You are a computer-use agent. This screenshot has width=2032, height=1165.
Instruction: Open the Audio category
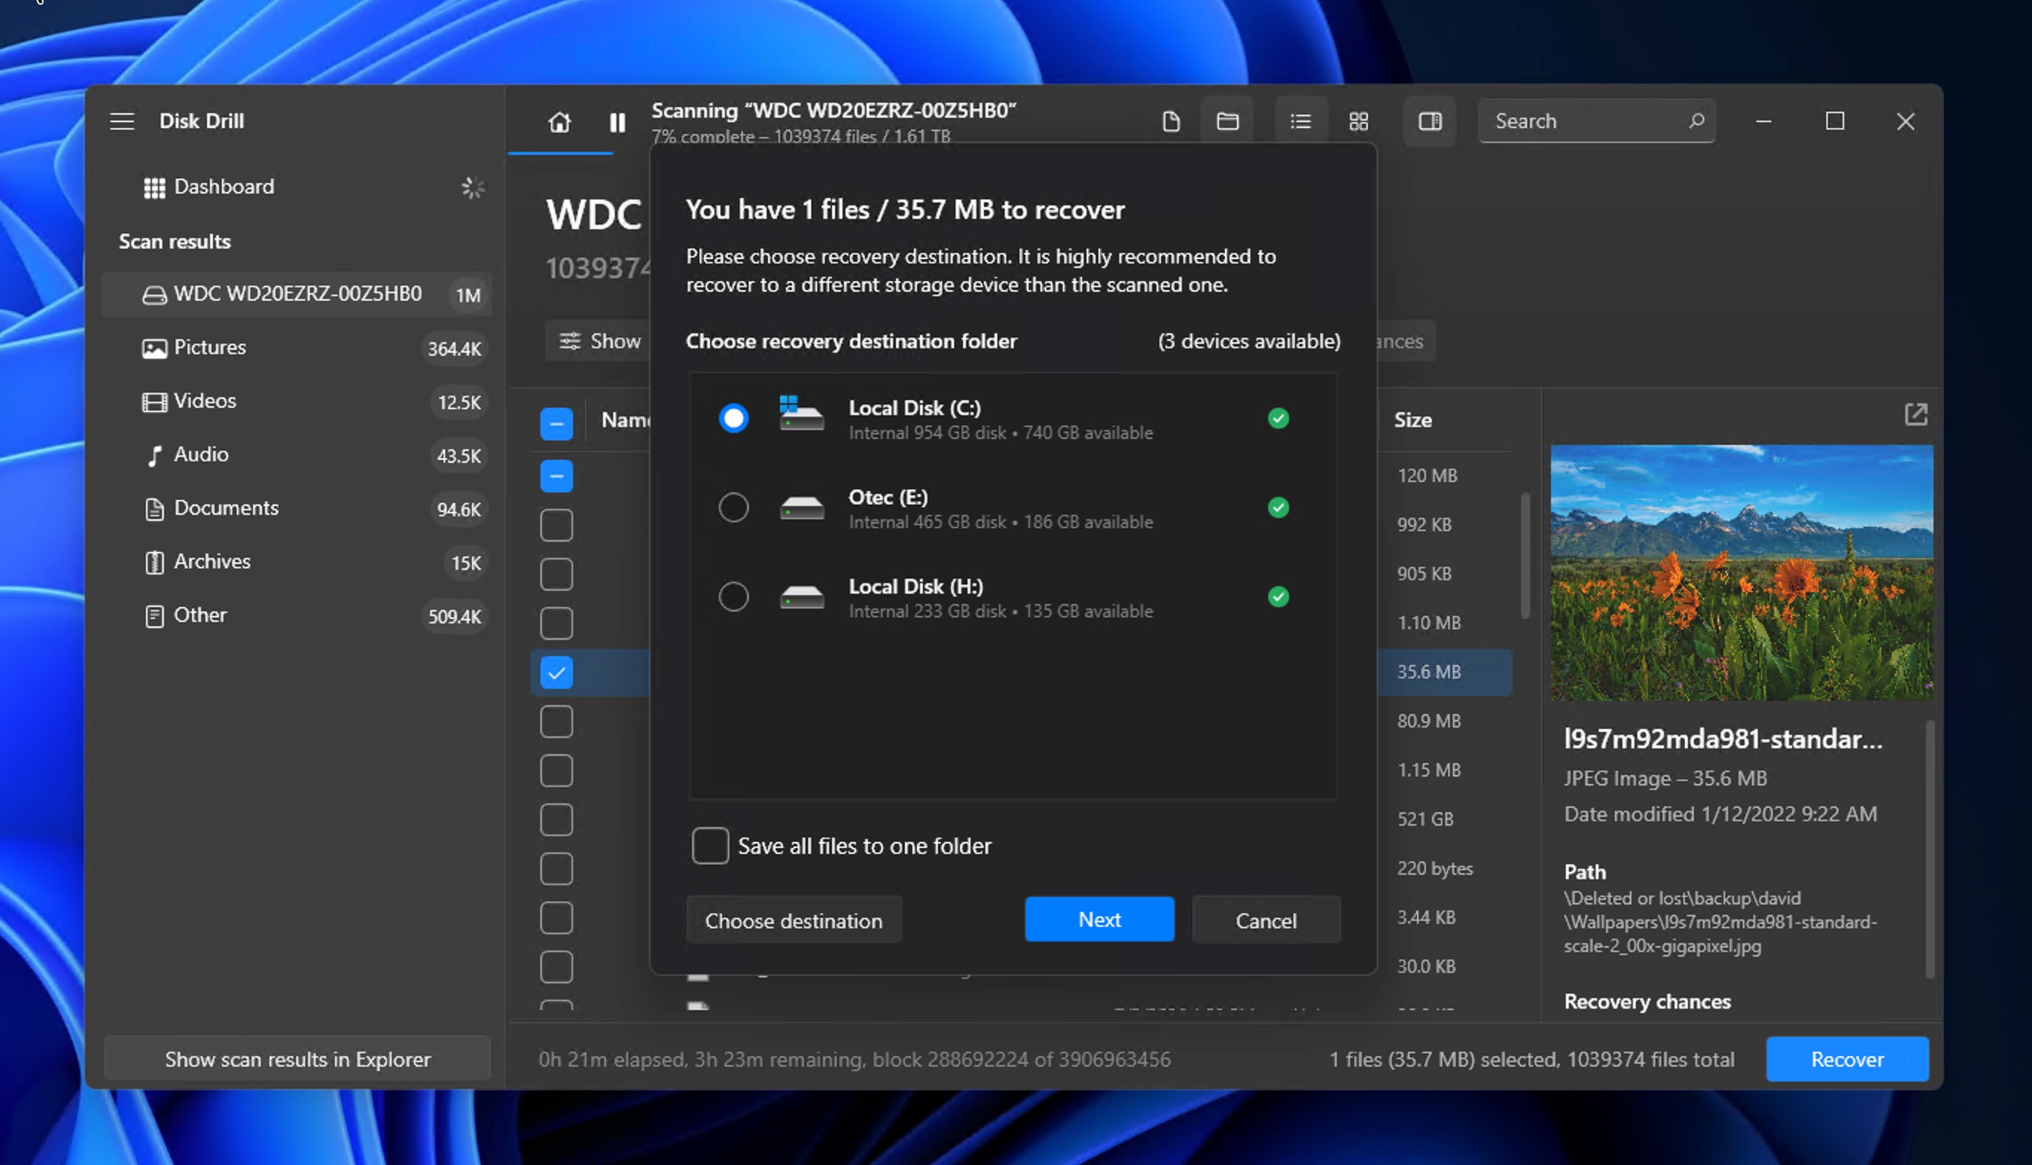point(296,455)
